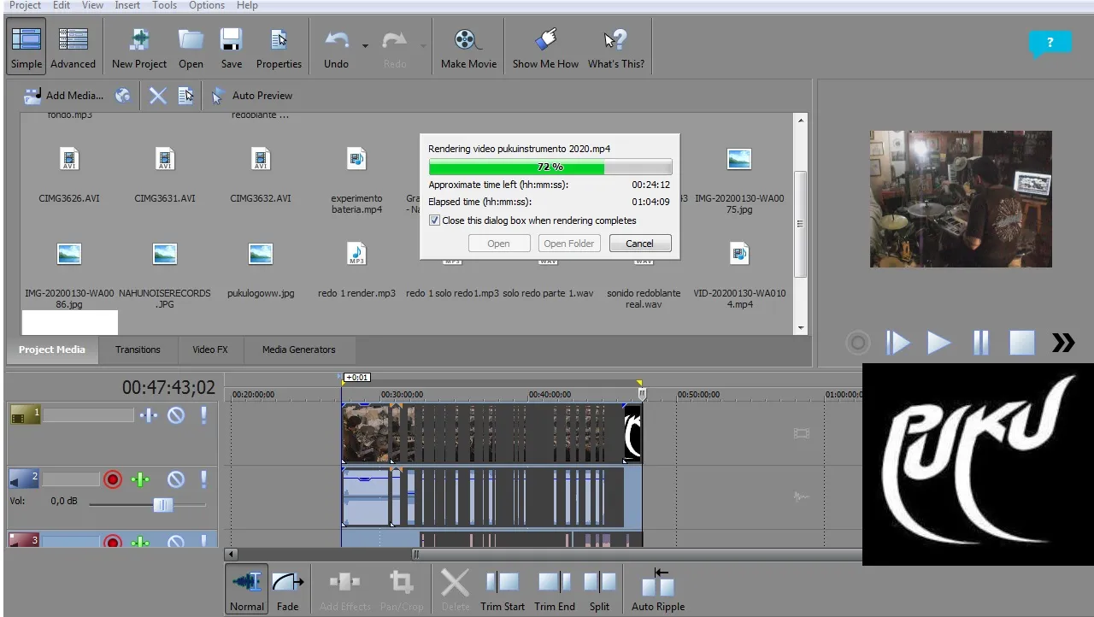The image size is (1094, 617).
Task: Open the Project Media tab
Action: 52,350
